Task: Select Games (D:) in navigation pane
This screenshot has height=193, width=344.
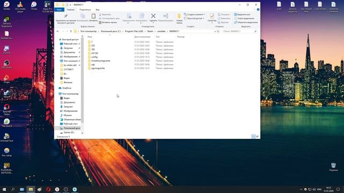Action: pos(69,132)
